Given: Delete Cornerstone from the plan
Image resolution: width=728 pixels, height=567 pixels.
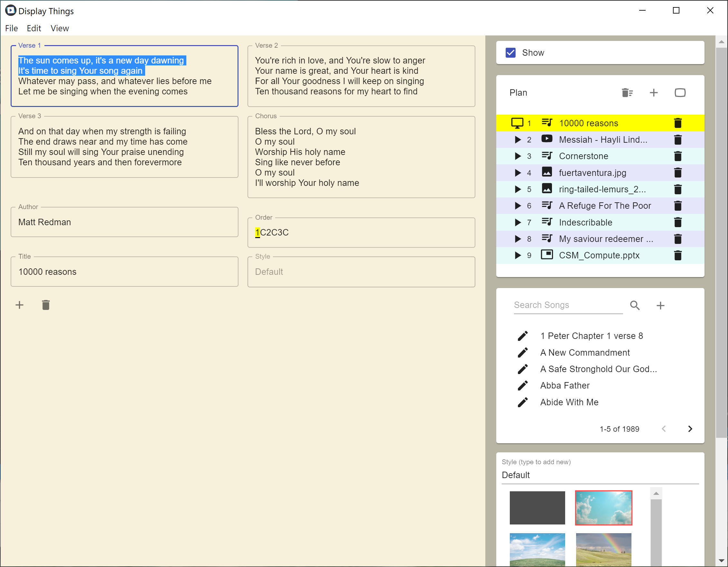Looking at the screenshot, I should click(x=678, y=156).
